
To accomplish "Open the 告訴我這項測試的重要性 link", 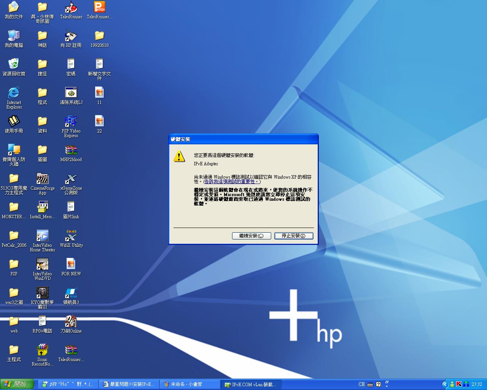I will coord(231,182).
